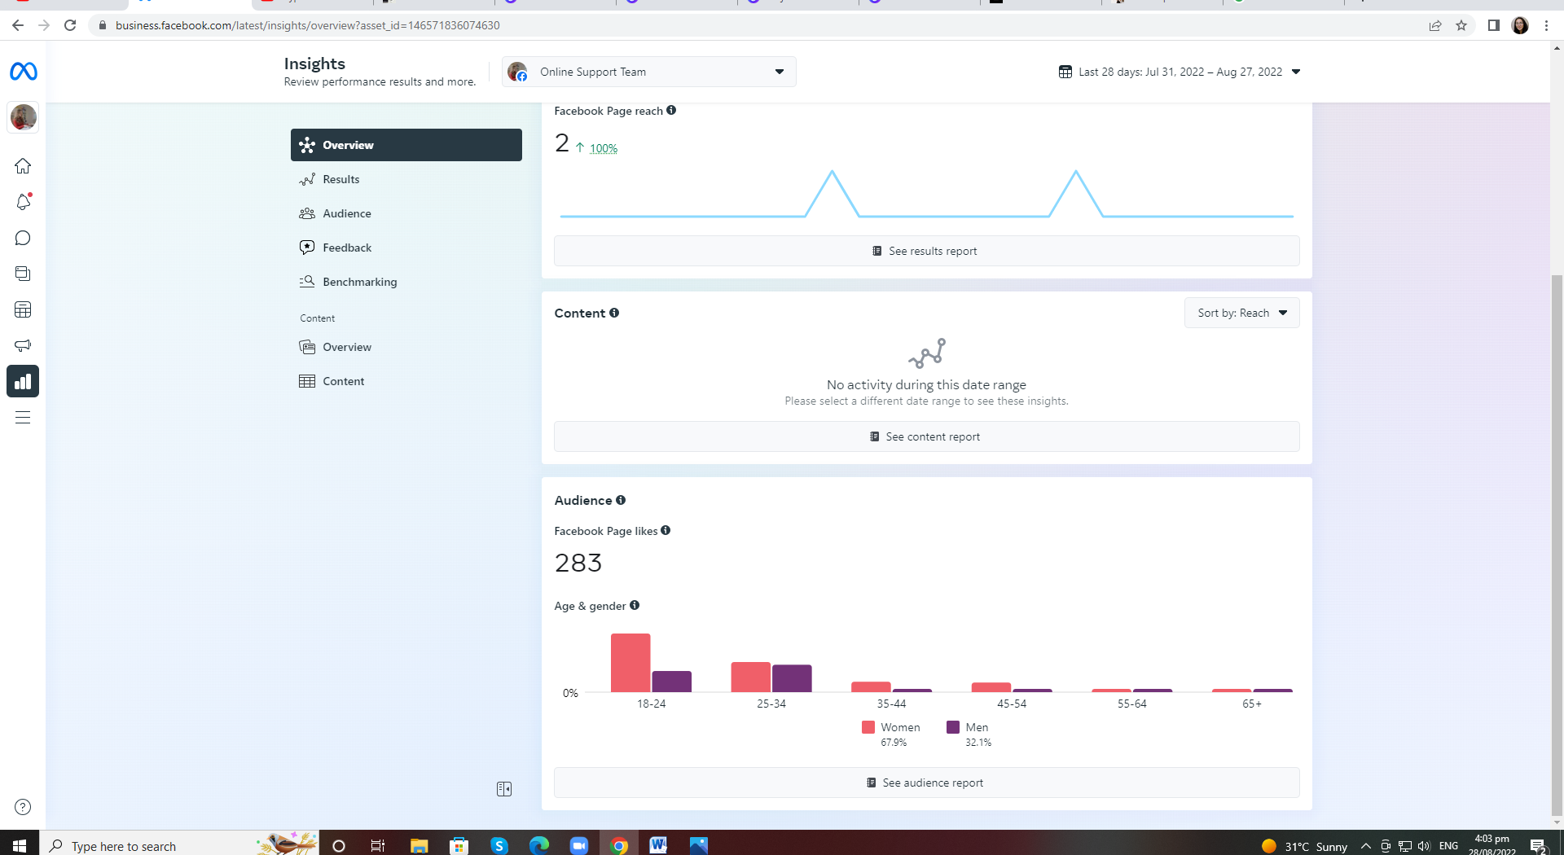Open Microsoft Word from taskbar
The height and width of the screenshot is (855, 1564).
[x=658, y=845]
